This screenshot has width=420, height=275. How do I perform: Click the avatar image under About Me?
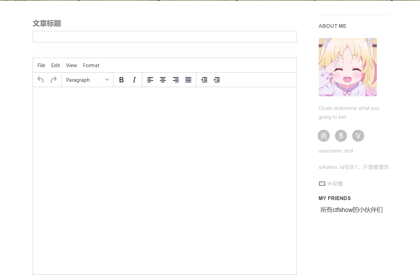(x=348, y=67)
